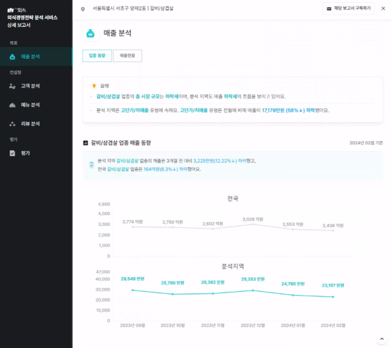This screenshot has height=348, width=391.
Task: Click the 2,750 억원 data label
Action: 173,222
